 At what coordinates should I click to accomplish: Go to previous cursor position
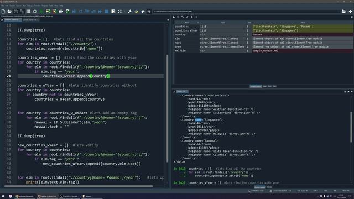coord(143,11)
